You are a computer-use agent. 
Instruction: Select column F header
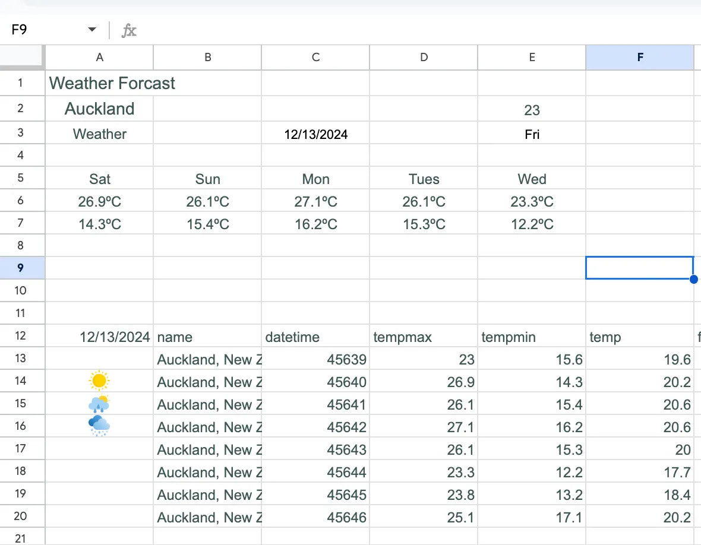click(x=640, y=57)
